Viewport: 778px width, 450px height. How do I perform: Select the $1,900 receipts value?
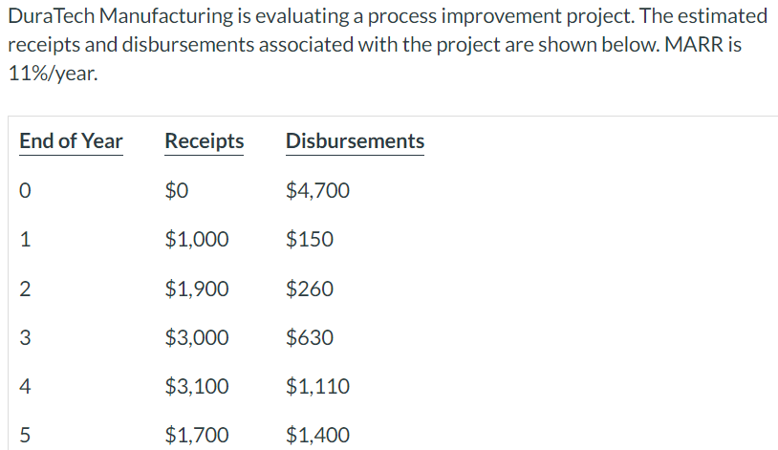pyautogui.click(x=197, y=289)
